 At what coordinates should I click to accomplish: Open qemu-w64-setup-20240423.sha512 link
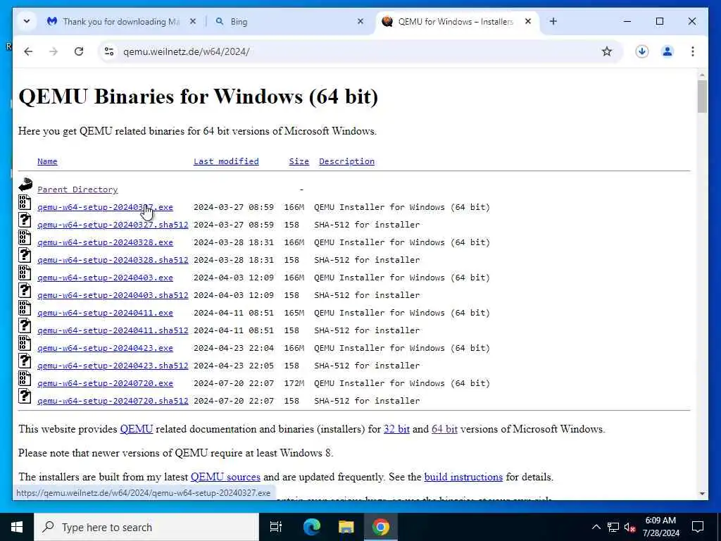coord(113,366)
